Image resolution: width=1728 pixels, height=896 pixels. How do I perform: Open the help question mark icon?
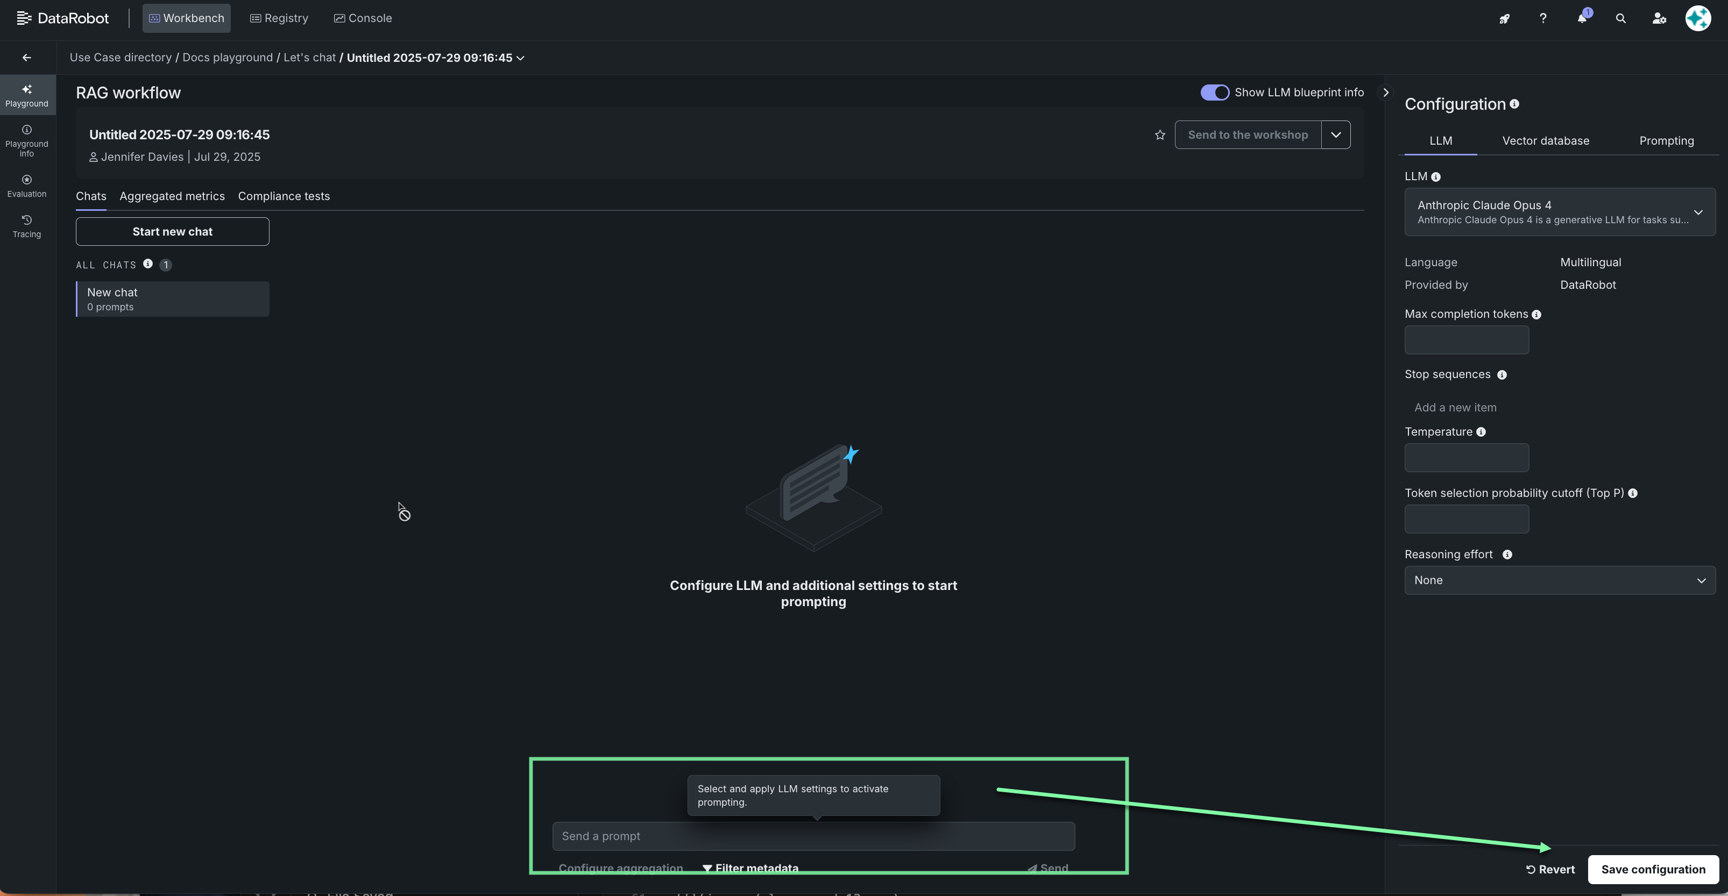click(x=1543, y=19)
